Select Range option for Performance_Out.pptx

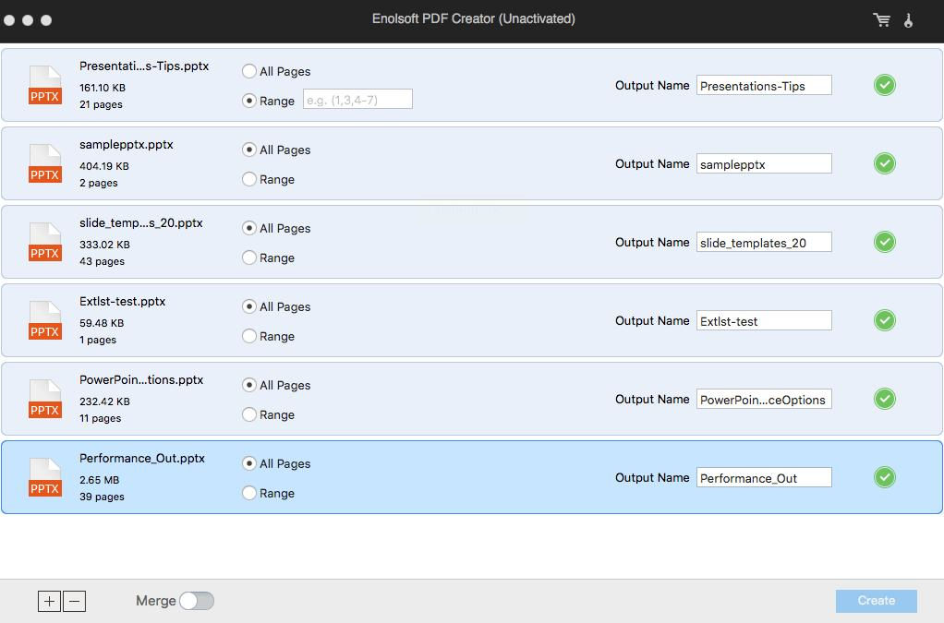tap(249, 493)
